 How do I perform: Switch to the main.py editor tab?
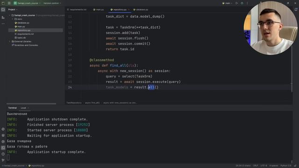point(99,9)
